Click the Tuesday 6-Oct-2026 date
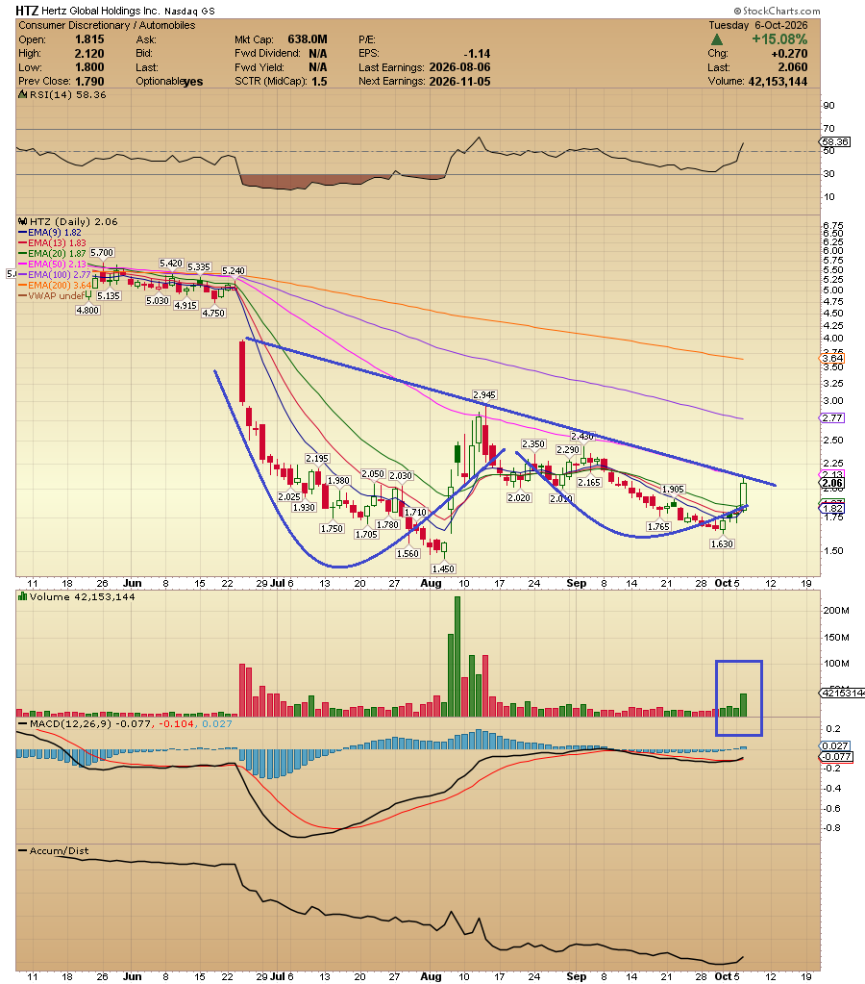This screenshot has width=865, height=984. click(758, 25)
